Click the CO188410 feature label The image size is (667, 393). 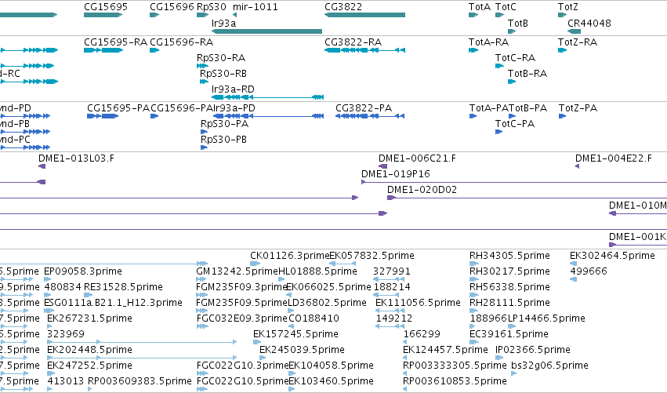(314, 318)
